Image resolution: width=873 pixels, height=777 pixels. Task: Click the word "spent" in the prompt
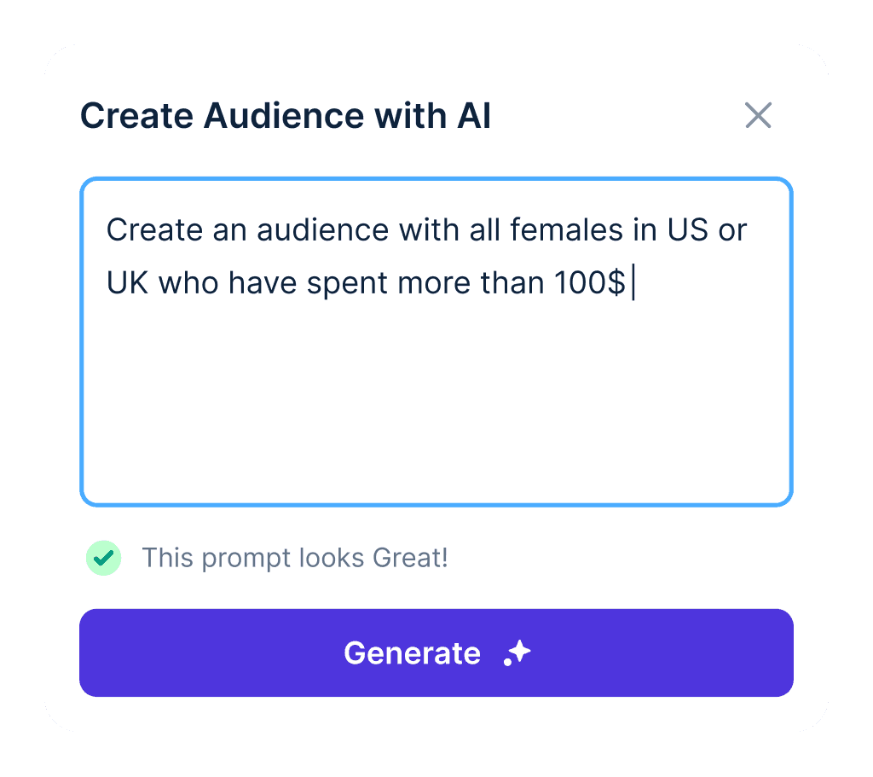(x=347, y=284)
